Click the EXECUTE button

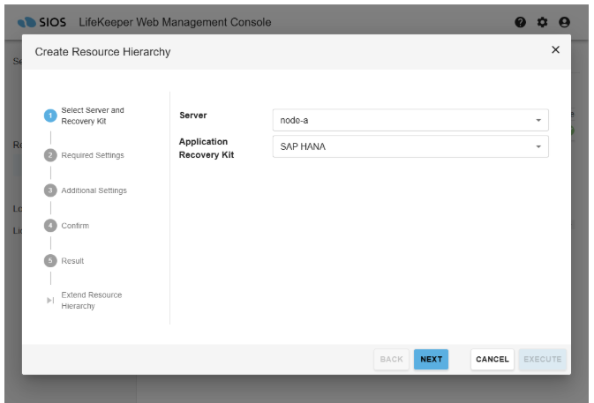pyautogui.click(x=542, y=359)
